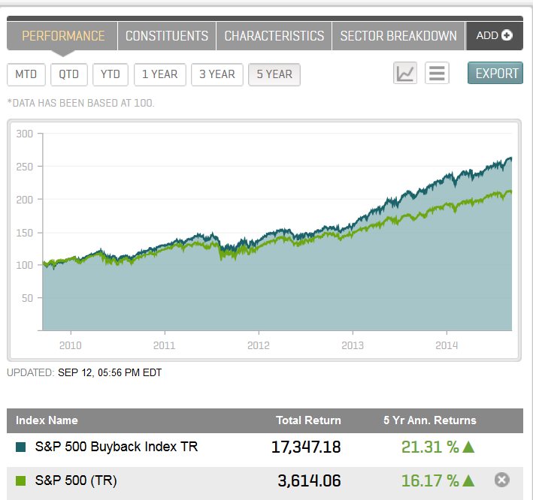The height and width of the screenshot is (500, 533).
Task: Click green up arrow beside 21.31%
Action: 468,447
